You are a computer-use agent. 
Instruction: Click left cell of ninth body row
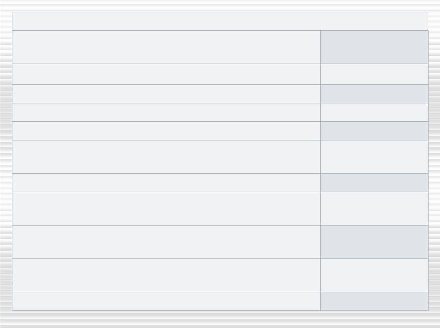tap(166, 242)
